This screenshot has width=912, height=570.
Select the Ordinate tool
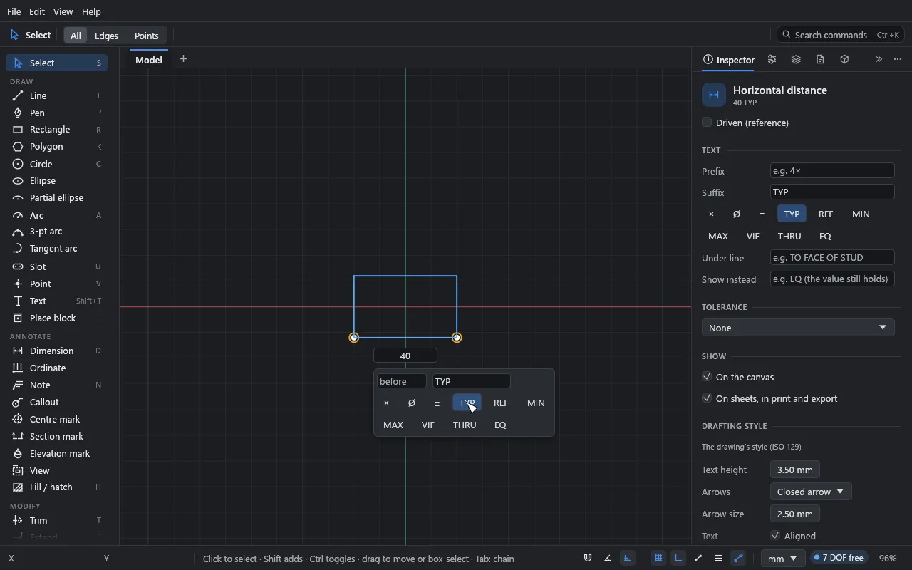pyautogui.click(x=57, y=368)
